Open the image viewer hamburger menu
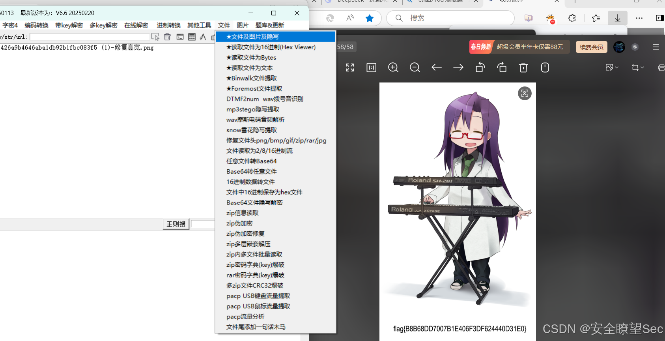Screen dimensions: 665x341 click(656, 47)
